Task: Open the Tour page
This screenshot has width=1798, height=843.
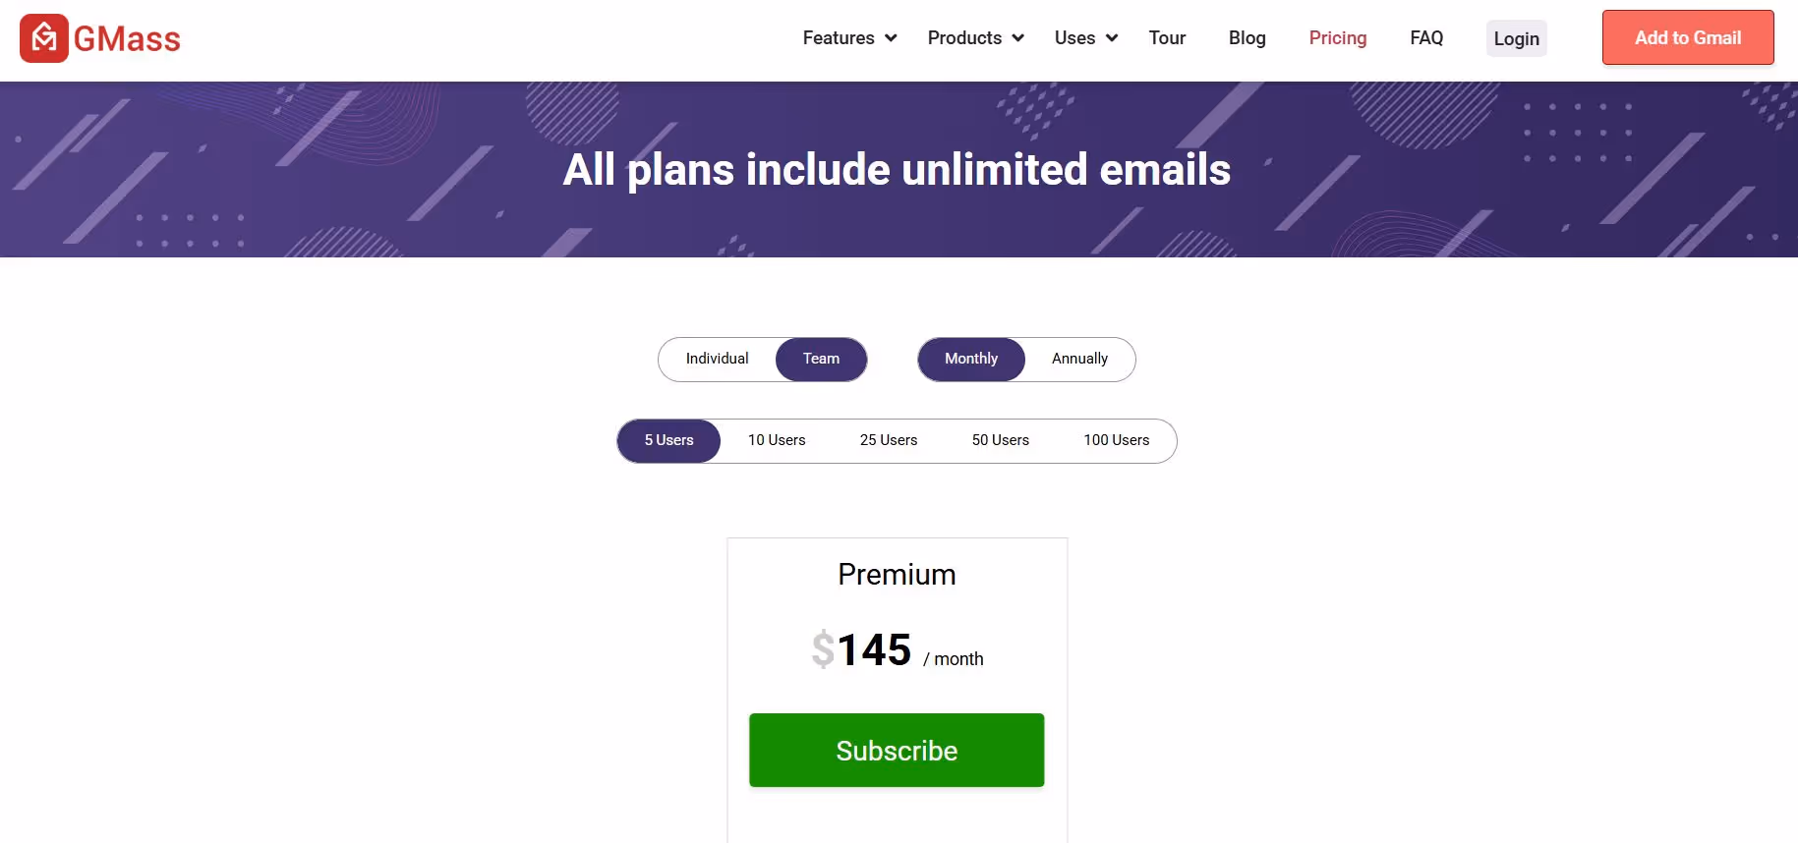Action: tap(1167, 38)
